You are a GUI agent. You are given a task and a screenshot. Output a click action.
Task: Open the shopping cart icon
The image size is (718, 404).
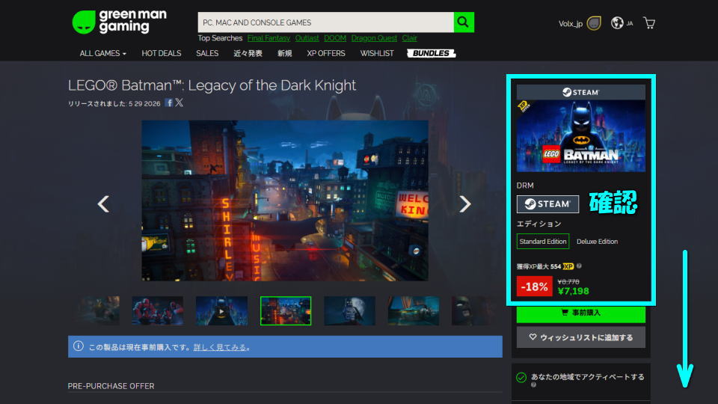649,23
